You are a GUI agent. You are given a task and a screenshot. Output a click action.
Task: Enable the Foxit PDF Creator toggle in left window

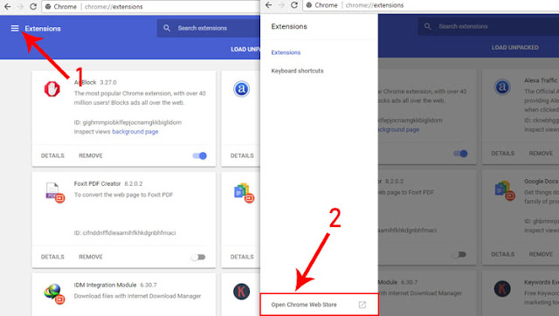click(x=198, y=257)
